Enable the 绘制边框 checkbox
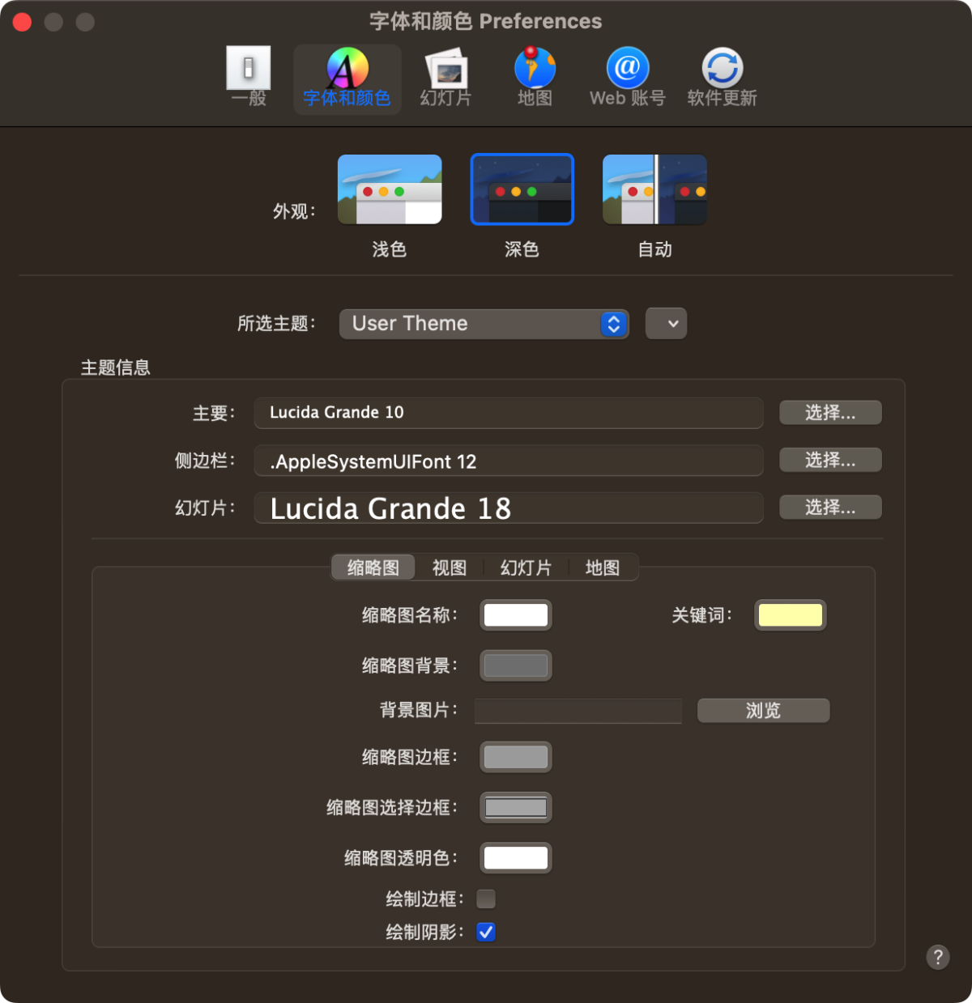The height and width of the screenshot is (1003, 972). point(486,899)
